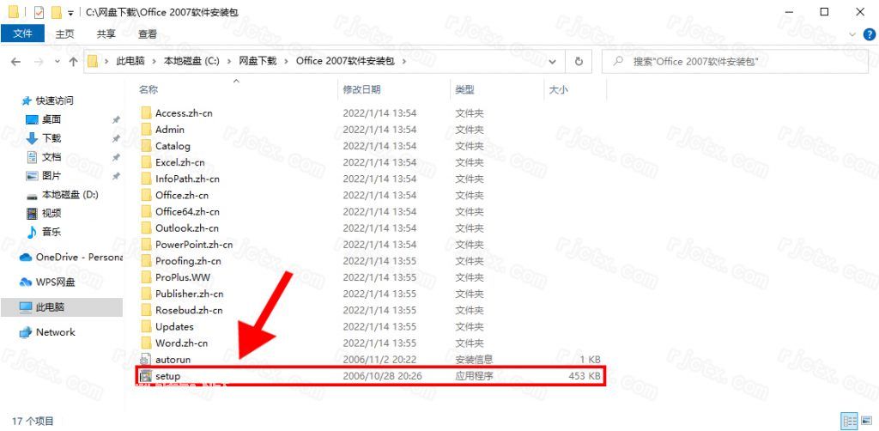Select 下载 in navigation pane

[x=51, y=138]
